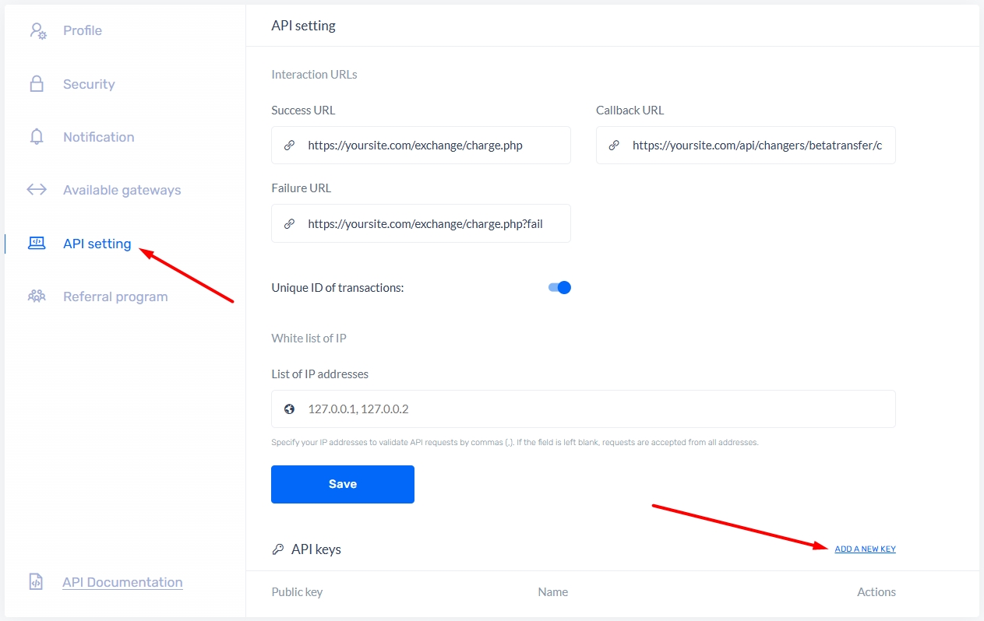Click the Referral program people icon

tap(37, 296)
